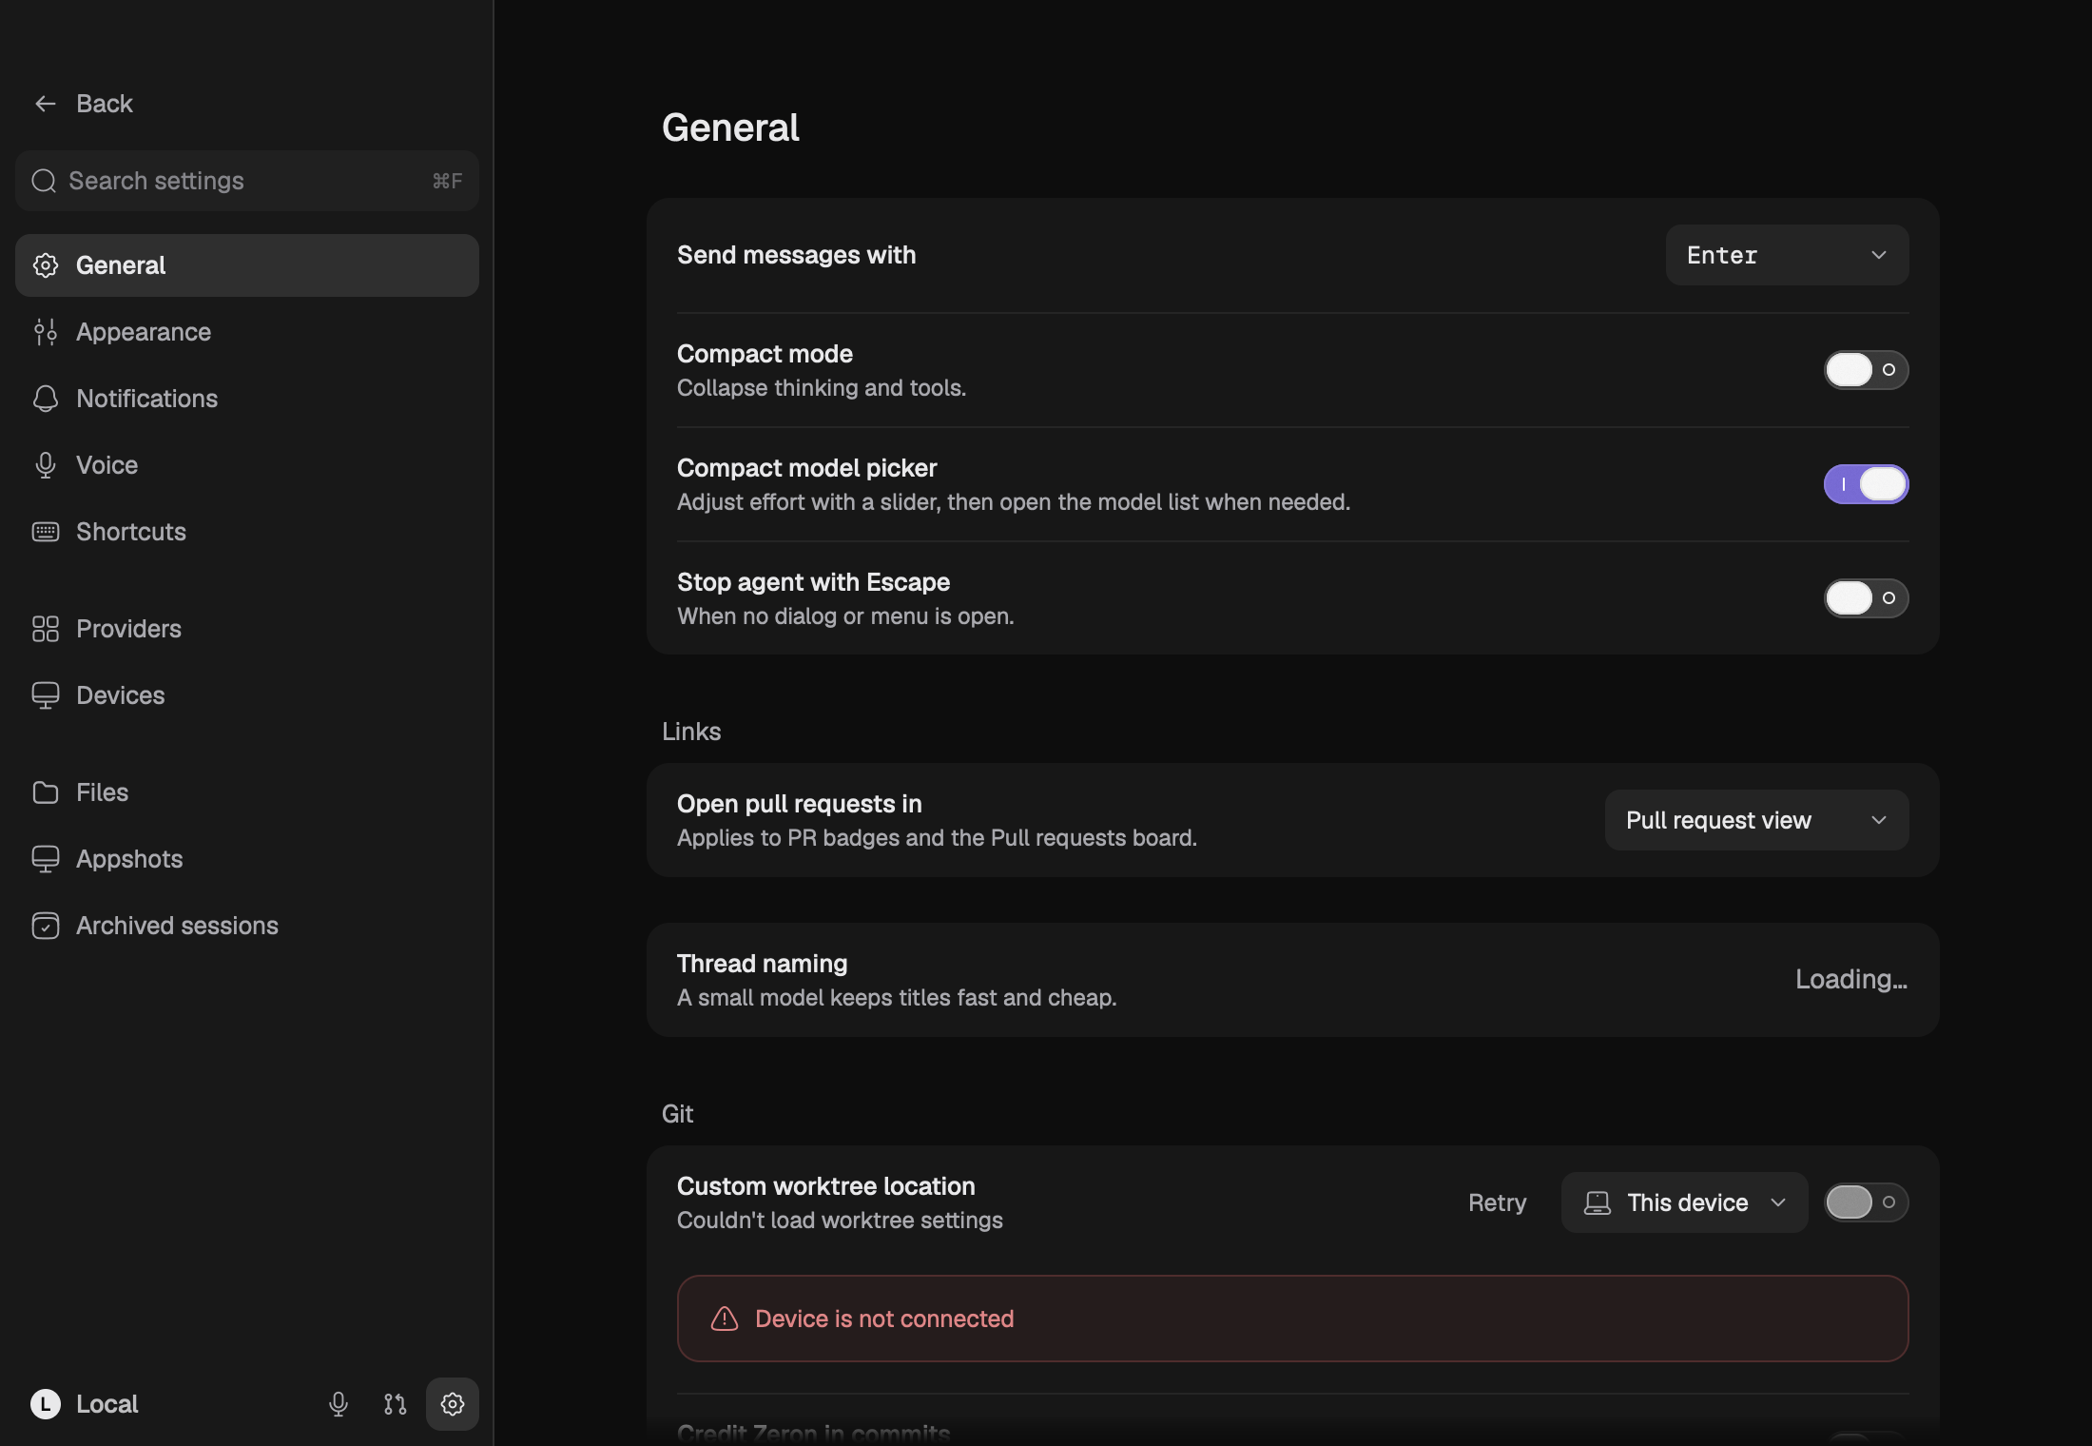Click the search magnifier icon
This screenshot has height=1446, width=2092.
click(44, 181)
